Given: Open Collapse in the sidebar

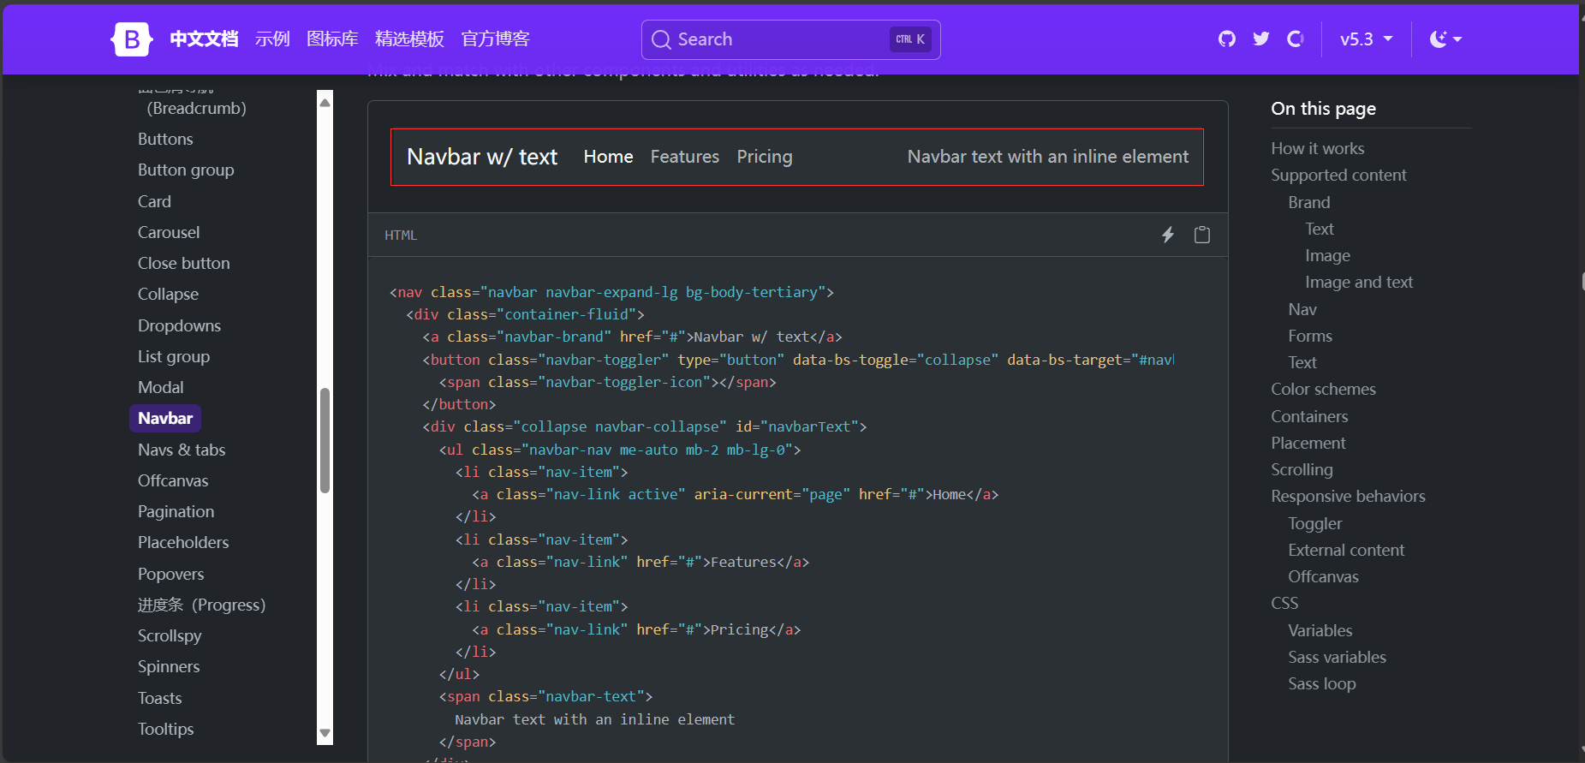Looking at the screenshot, I should pos(168,294).
